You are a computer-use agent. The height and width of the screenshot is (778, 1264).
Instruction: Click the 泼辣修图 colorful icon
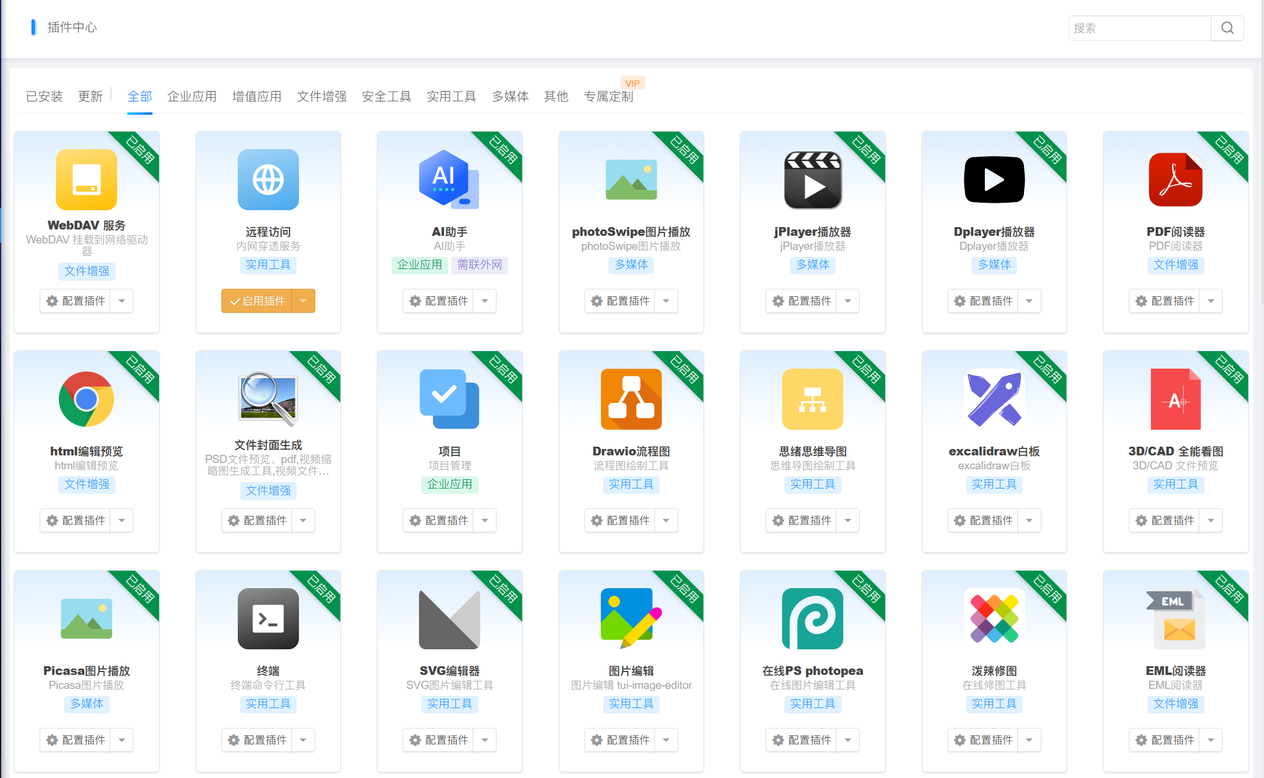[994, 618]
